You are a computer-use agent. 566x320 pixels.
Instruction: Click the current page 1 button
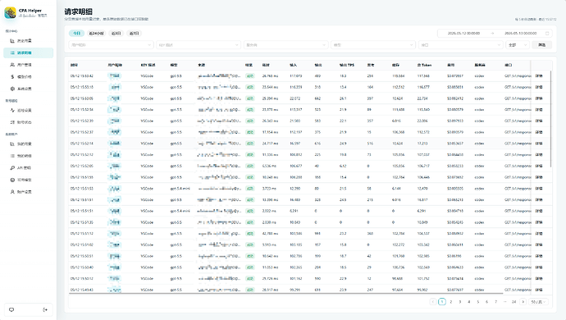point(442,302)
